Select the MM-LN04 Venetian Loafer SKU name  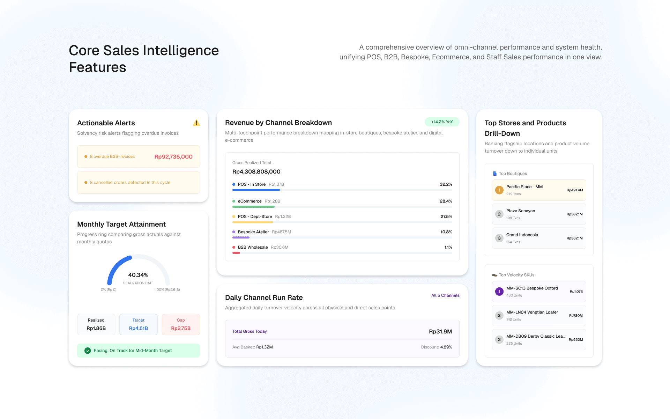tap(532, 313)
